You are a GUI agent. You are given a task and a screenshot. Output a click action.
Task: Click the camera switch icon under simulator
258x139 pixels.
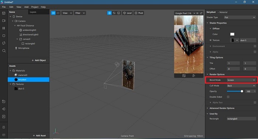coord(184,76)
